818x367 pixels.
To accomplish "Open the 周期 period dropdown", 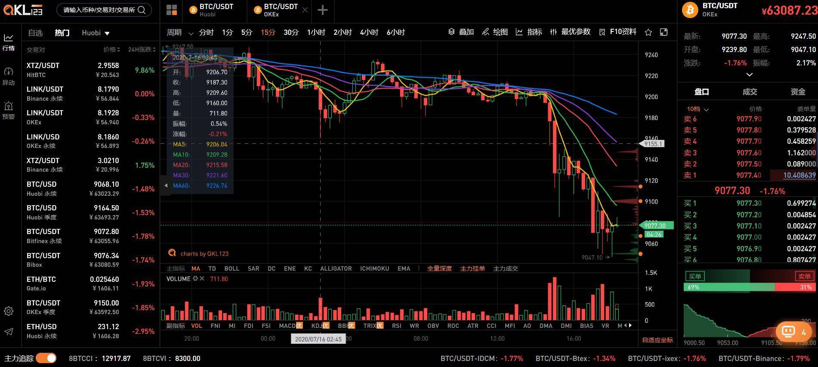I will click(x=179, y=33).
